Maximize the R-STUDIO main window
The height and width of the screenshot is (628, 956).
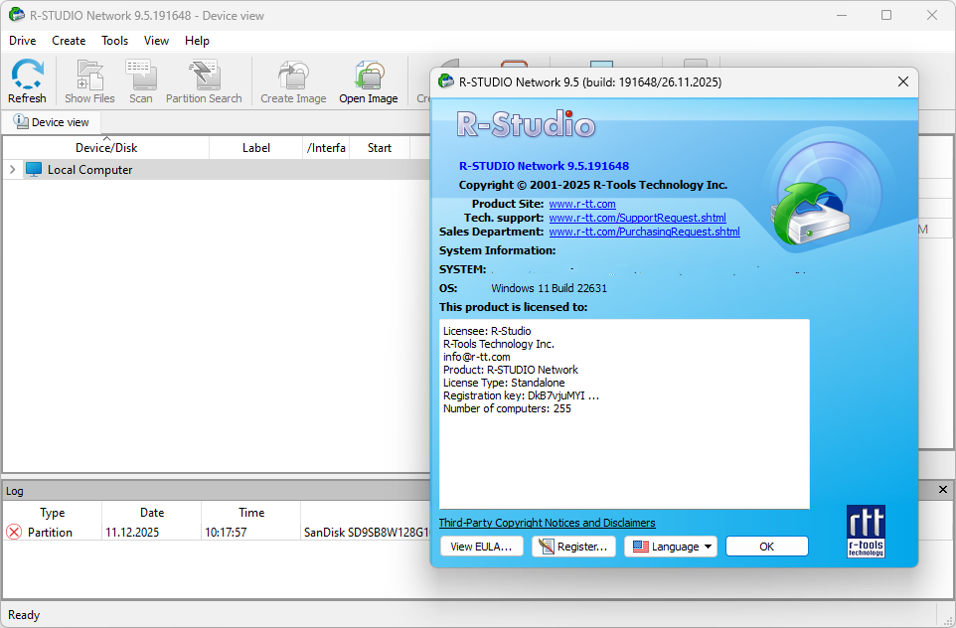(886, 15)
